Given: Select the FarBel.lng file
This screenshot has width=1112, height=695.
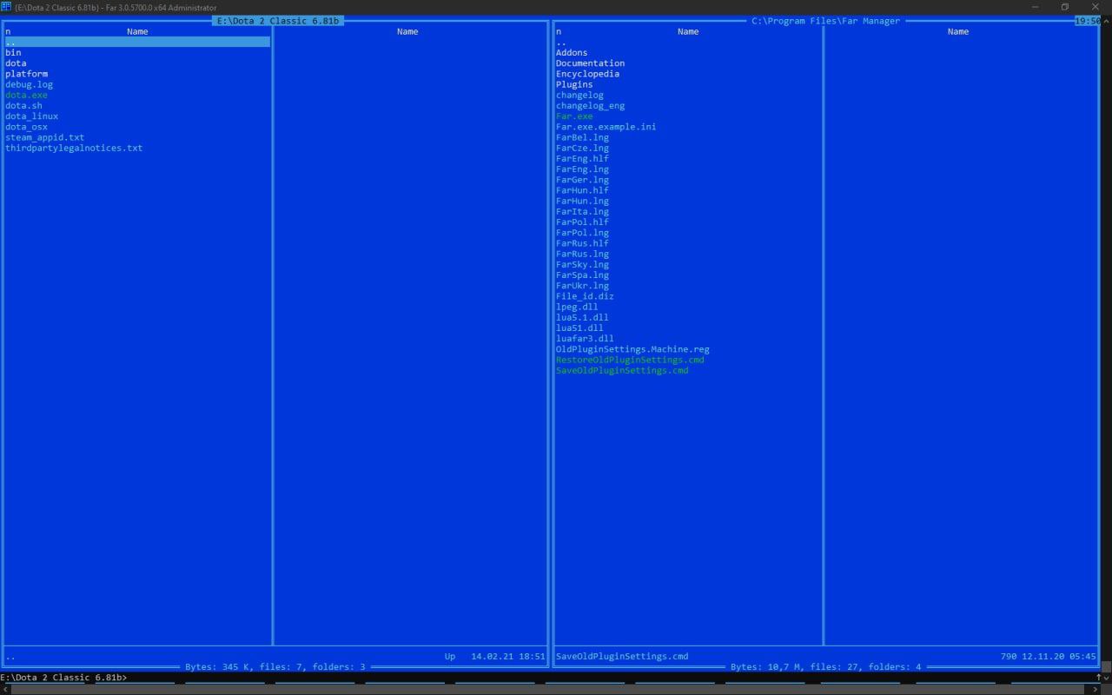Looking at the screenshot, I should click(x=582, y=137).
